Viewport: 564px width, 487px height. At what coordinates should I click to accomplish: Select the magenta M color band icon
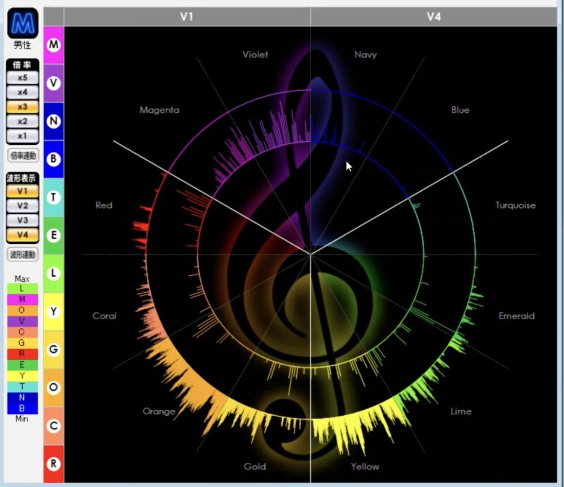53,45
